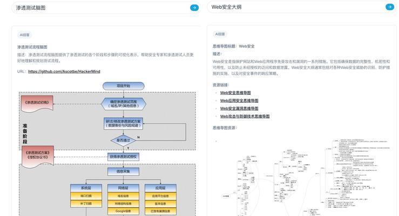Click the 网络层 box in flowchart
This screenshot has width=399, height=216.
click(124, 188)
